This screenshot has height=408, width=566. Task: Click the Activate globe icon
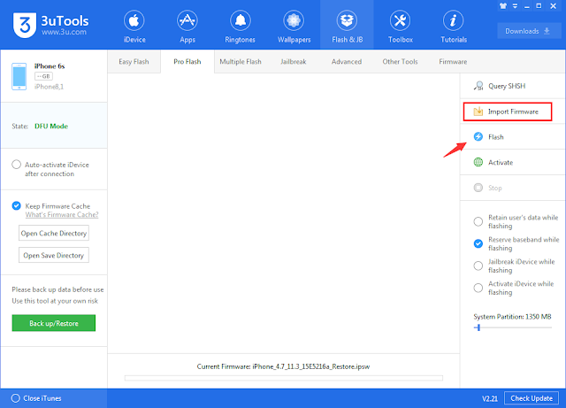pos(478,162)
